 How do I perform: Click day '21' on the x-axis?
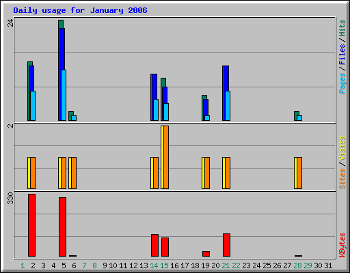pyautogui.click(x=226, y=265)
